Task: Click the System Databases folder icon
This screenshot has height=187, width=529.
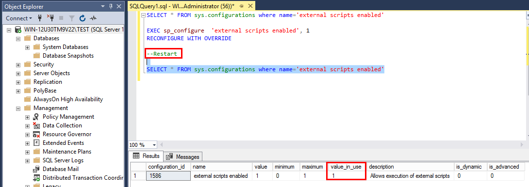Action: [x=36, y=47]
